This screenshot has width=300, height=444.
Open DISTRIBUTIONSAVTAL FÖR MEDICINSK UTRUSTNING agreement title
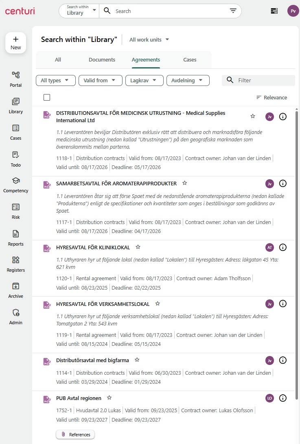(x=141, y=116)
